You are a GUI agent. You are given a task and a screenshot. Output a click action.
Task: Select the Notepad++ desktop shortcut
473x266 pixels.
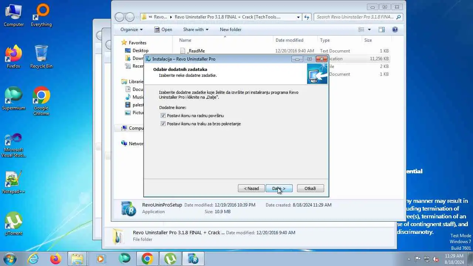coord(14,182)
